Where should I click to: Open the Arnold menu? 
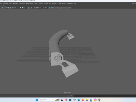click(64, 3)
